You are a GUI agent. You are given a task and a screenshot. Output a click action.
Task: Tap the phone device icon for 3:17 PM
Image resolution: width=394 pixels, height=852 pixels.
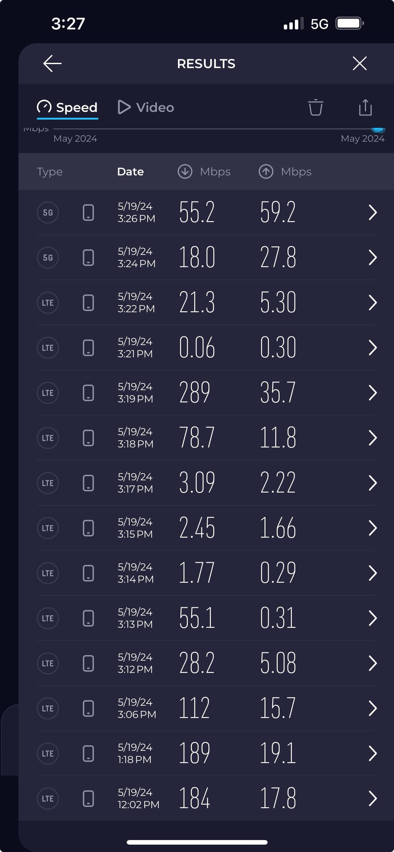tap(88, 483)
